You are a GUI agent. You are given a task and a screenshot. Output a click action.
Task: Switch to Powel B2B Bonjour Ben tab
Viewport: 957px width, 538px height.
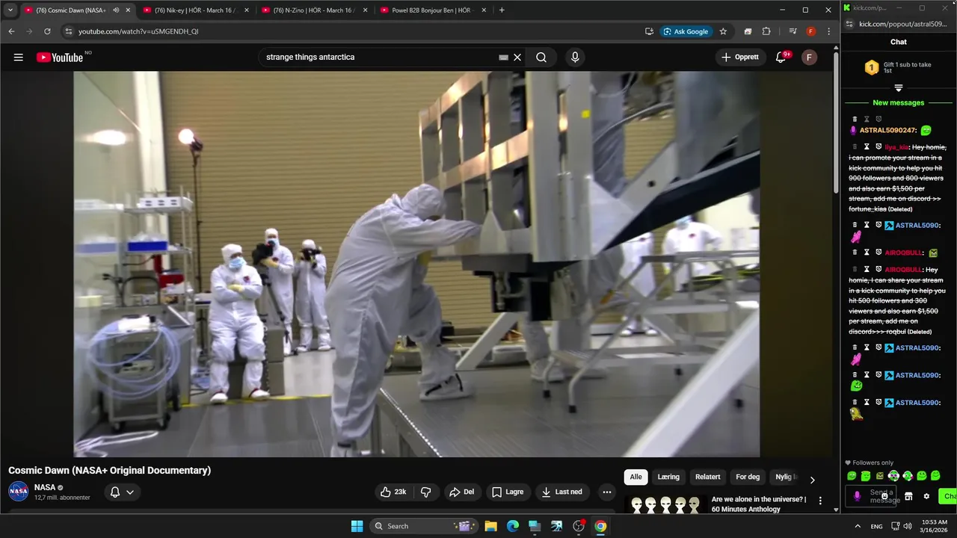click(x=434, y=10)
